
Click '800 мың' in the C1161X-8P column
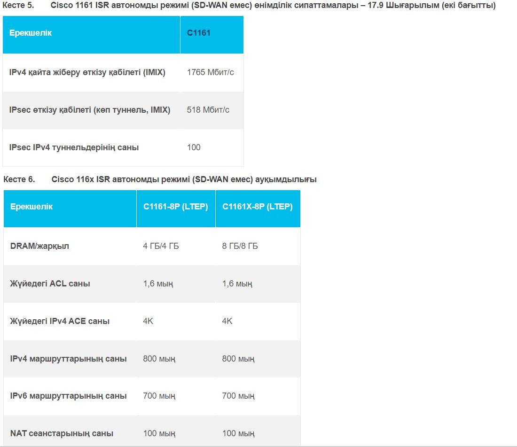point(238,359)
